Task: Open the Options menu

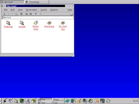Action: 54,10
